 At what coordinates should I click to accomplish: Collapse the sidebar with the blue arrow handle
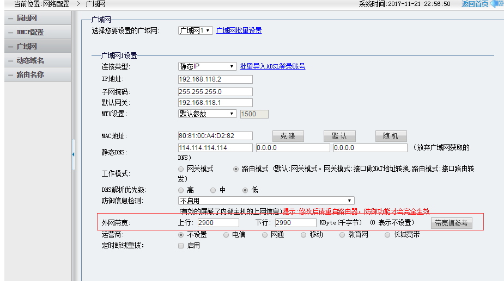(74, 154)
